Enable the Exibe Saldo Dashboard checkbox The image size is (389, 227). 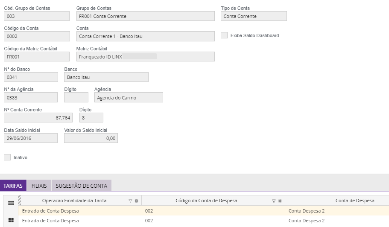tap(224, 35)
